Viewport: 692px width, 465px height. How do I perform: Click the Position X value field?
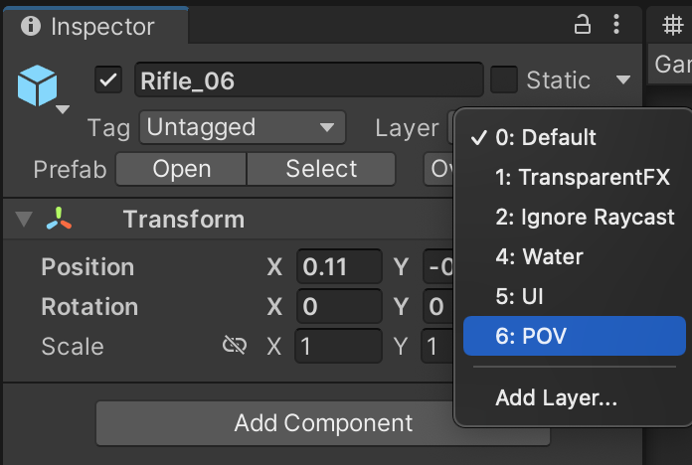(339, 266)
